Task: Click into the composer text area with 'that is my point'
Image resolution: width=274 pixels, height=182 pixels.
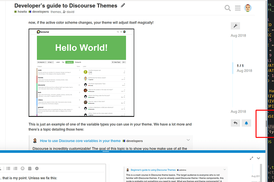Action: pos(52,178)
